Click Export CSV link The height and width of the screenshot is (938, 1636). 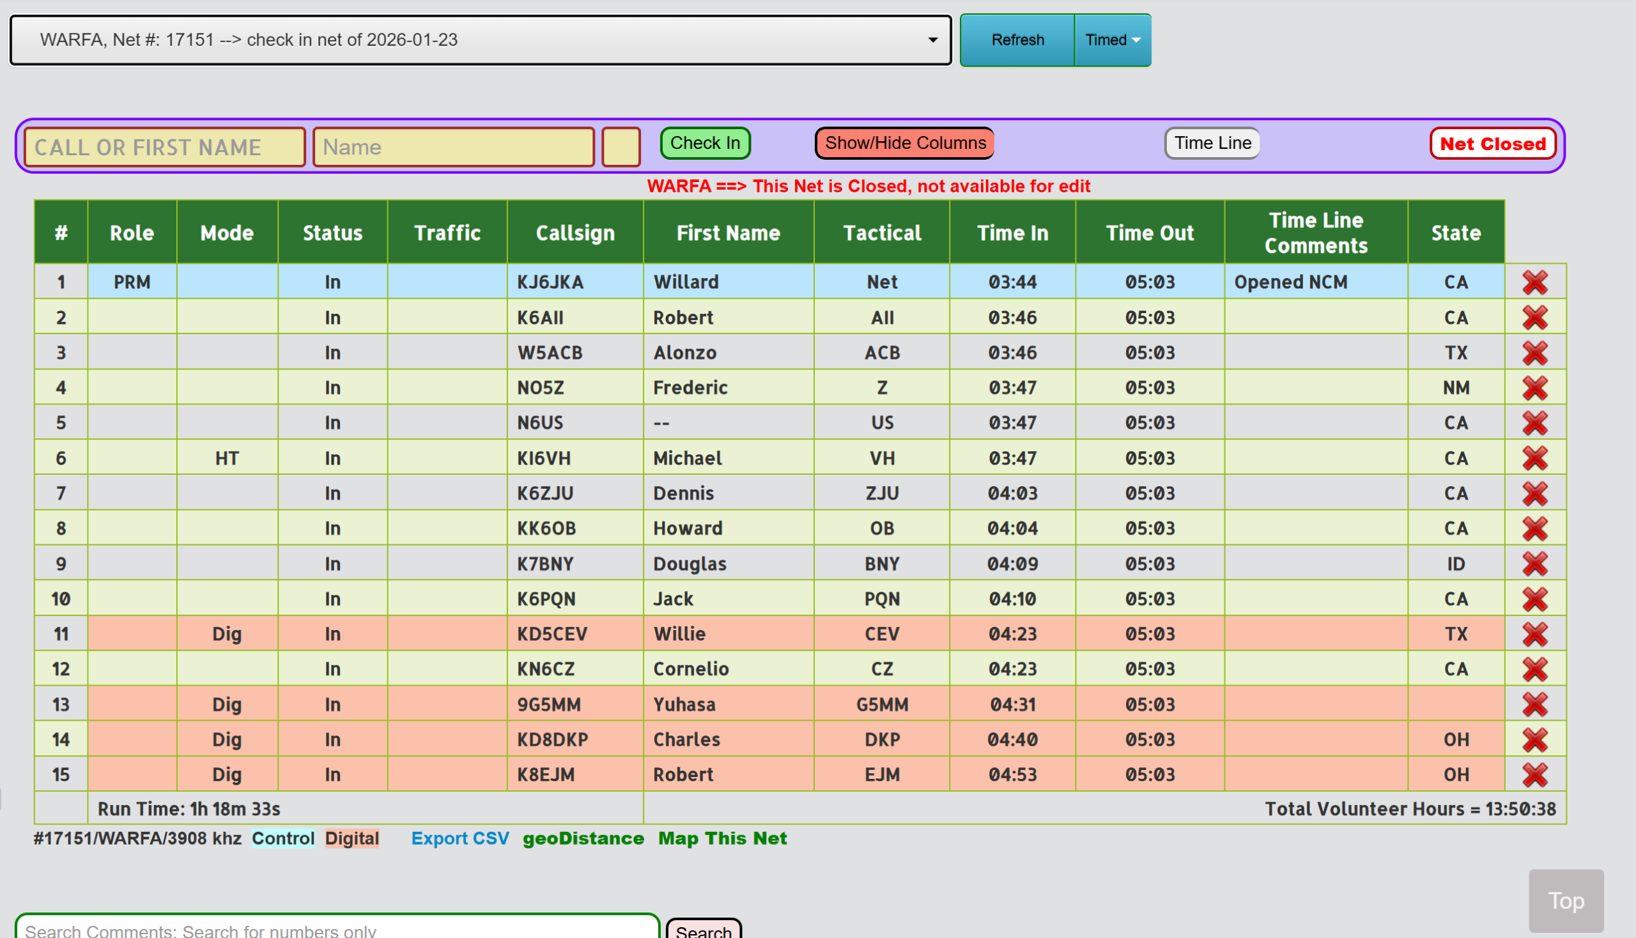459,838
